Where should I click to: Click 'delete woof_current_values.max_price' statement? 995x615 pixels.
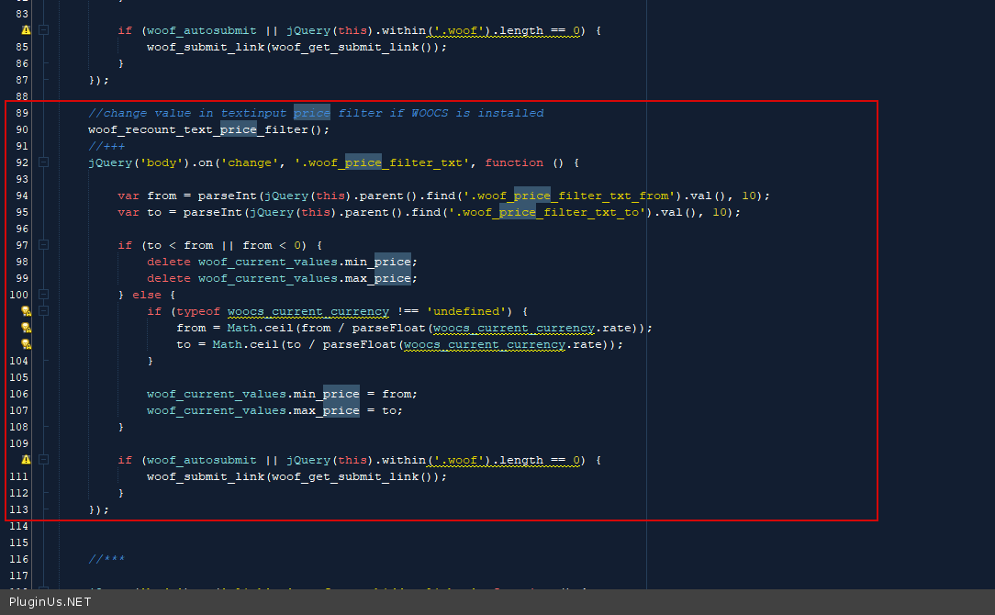point(282,278)
